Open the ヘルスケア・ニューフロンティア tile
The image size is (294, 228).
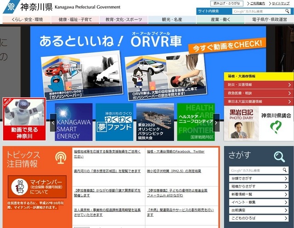pos(196,122)
